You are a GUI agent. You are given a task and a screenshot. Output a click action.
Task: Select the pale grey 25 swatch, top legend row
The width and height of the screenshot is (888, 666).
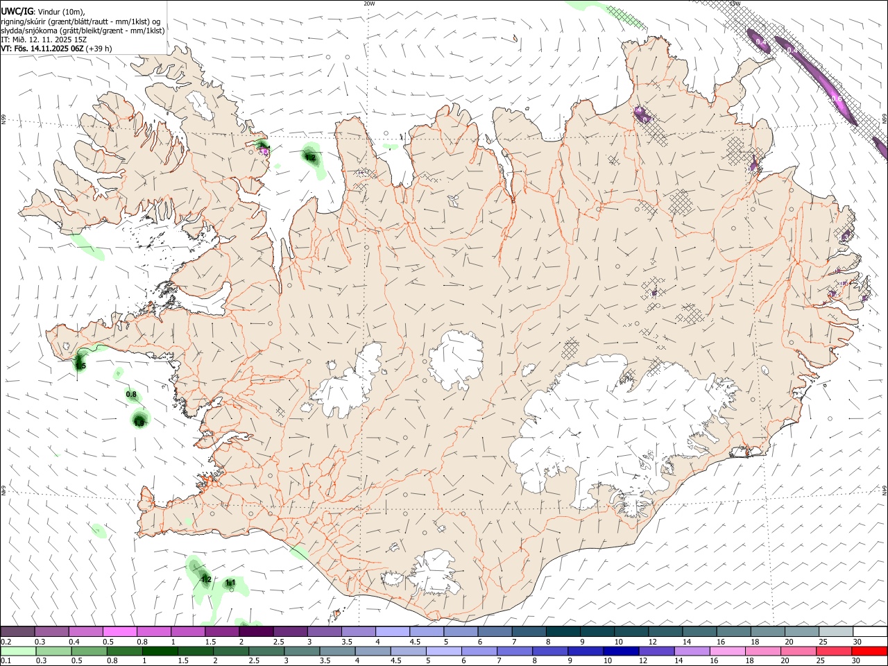click(x=836, y=631)
